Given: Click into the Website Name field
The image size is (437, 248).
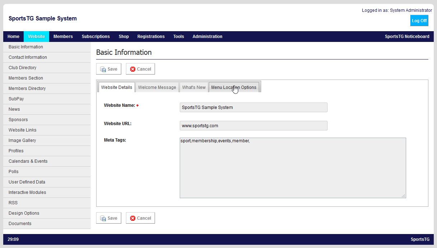Looking at the screenshot, I should (x=254, y=107).
